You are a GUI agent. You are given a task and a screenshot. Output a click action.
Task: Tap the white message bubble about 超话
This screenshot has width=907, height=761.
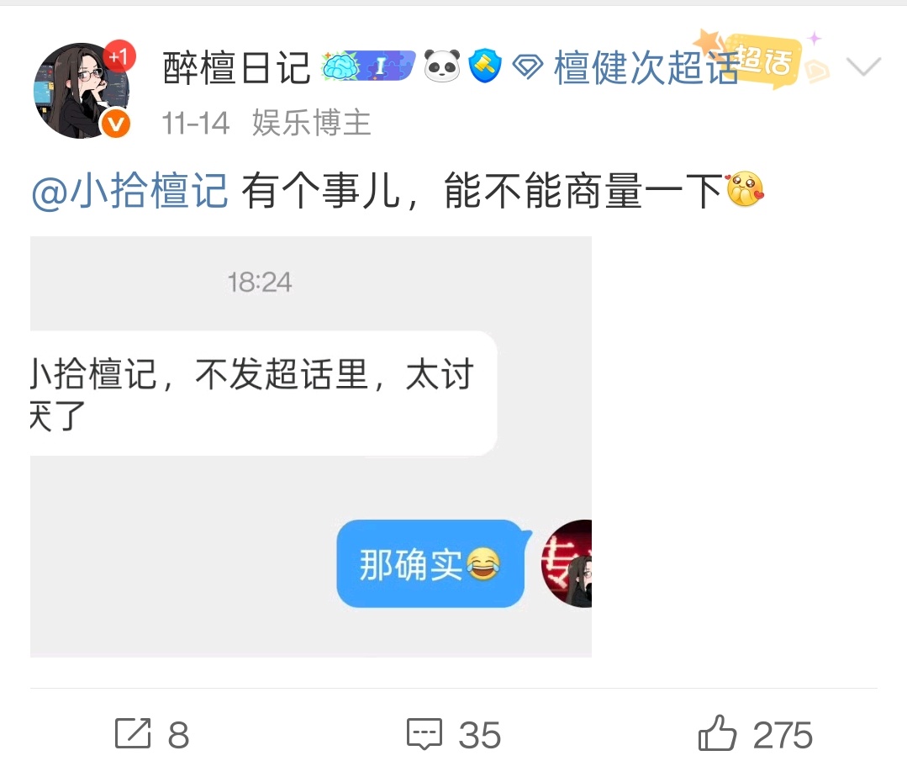tap(263, 394)
